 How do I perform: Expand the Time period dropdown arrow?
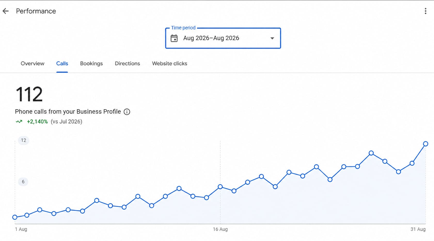272,38
